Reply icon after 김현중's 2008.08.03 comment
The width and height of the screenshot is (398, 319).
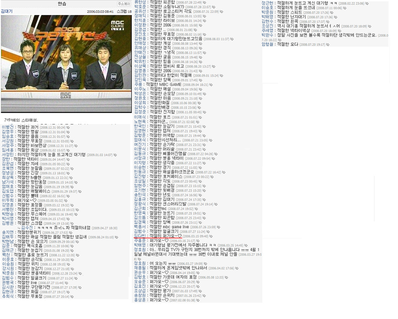(232, 39)
